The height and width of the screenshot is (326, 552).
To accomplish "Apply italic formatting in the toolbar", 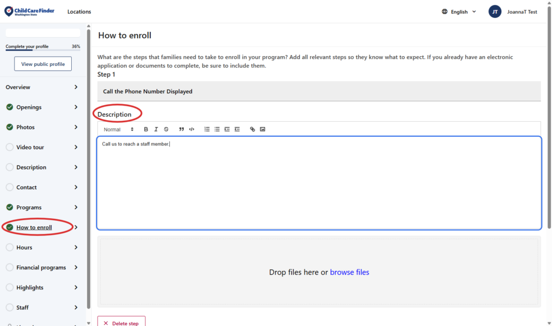I will point(156,129).
